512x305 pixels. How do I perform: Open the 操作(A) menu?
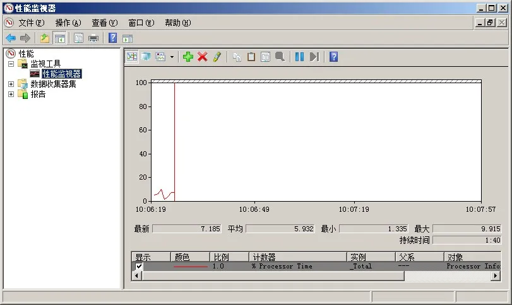(x=68, y=23)
